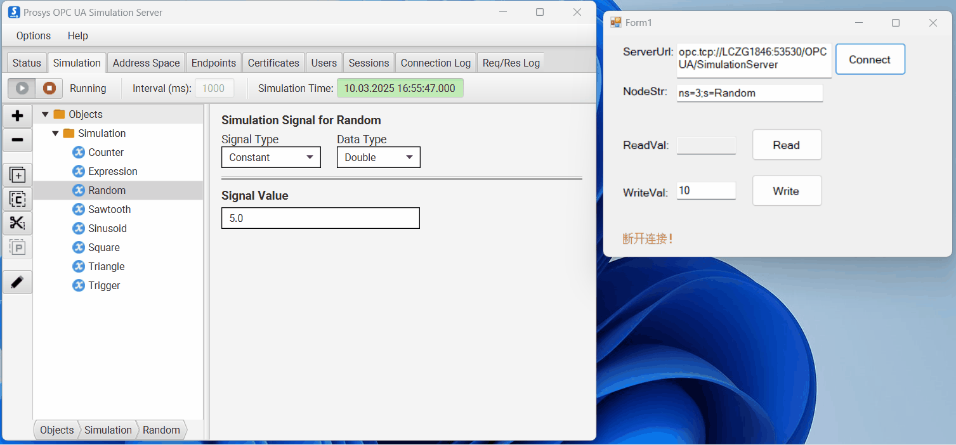
Task: Select the Simulation tab
Action: point(77,63)
